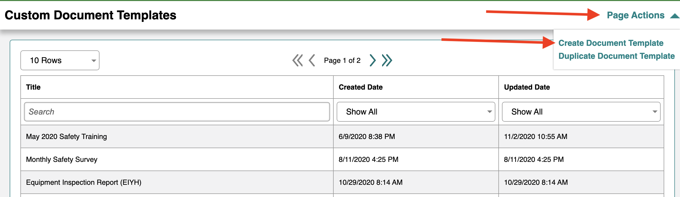Click the Page 1 of 2 indicator
680x197 pixels.
(x=342, y=61)
